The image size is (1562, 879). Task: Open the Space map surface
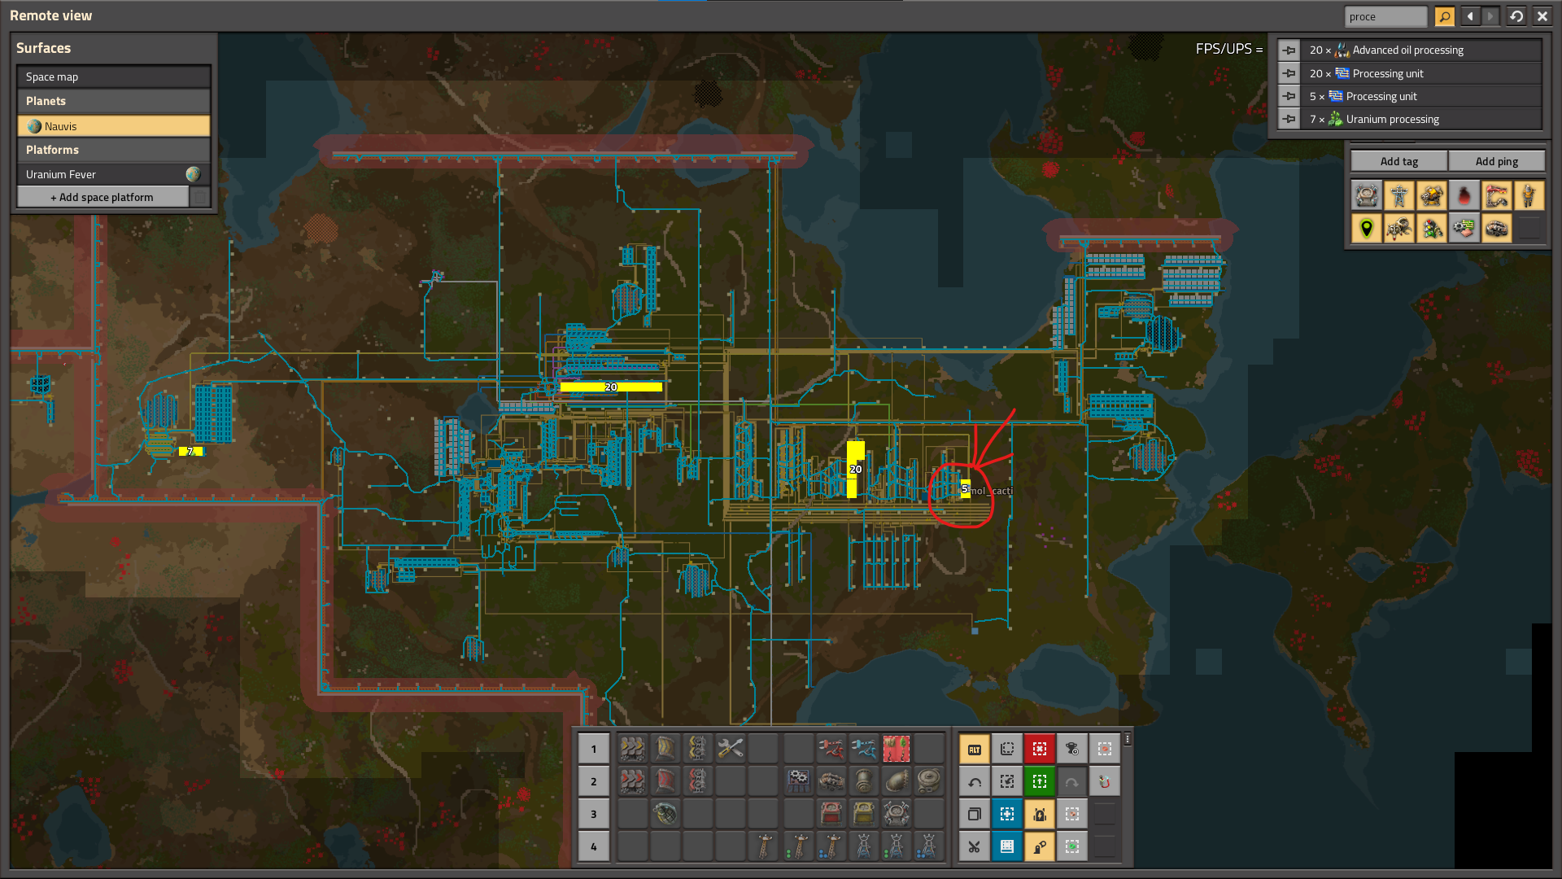tap(114, 77)
